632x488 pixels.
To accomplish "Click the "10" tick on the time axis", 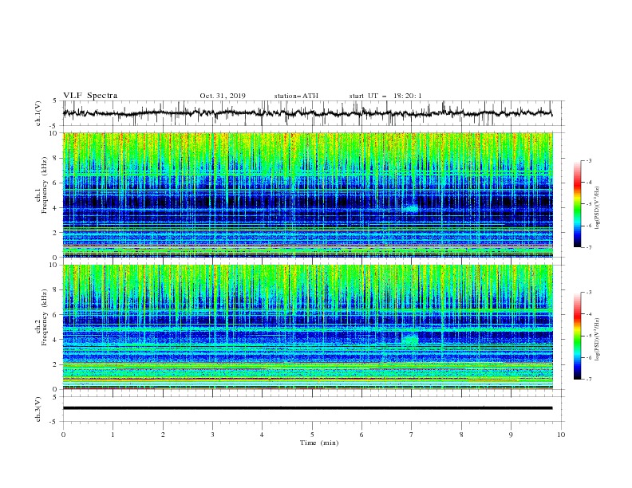I will click(561, 435).
